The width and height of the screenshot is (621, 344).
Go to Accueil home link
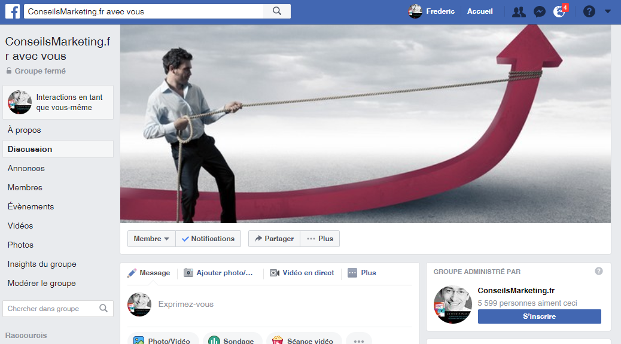pos(480,11)
